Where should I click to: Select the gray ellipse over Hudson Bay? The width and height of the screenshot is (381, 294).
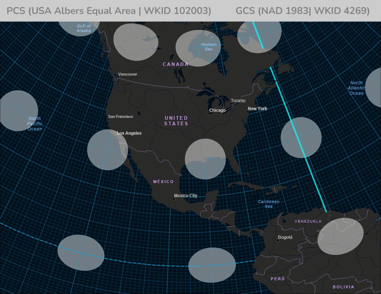(198, 48)
